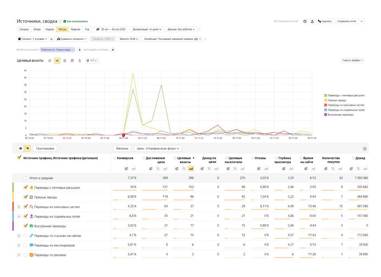
Task: Switch chart to pie chart view
Action: [x=50, y=61]
